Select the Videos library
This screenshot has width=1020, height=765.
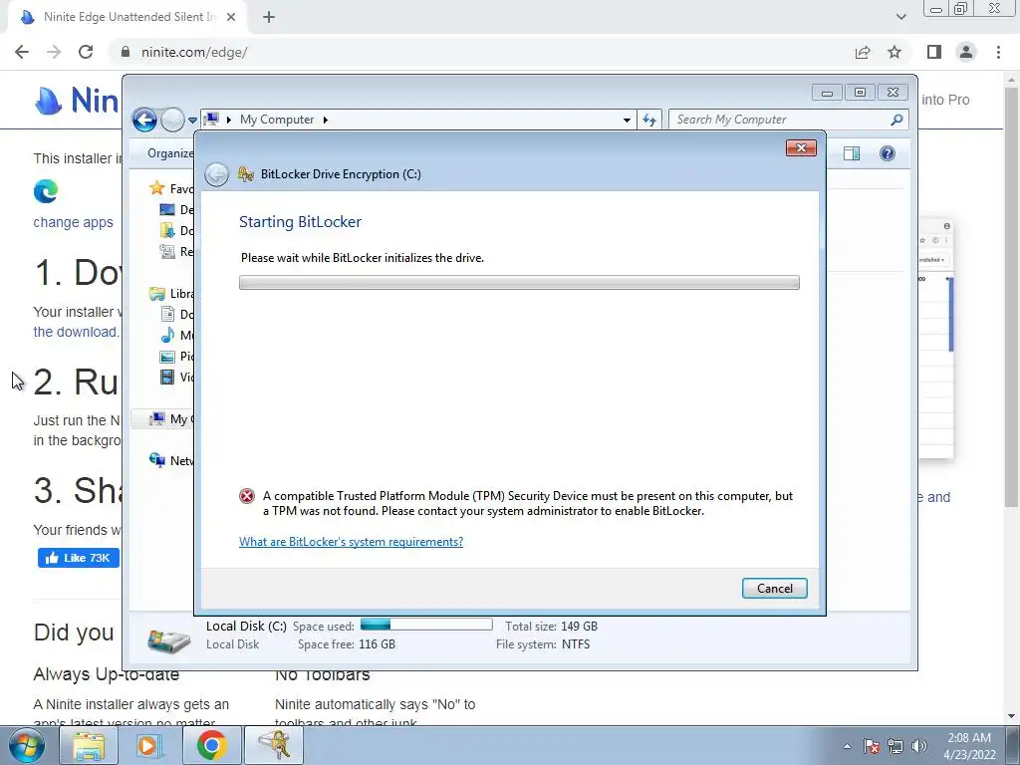(176, 377)
